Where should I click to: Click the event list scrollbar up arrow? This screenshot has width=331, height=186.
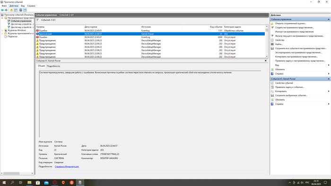click(267, 26)
